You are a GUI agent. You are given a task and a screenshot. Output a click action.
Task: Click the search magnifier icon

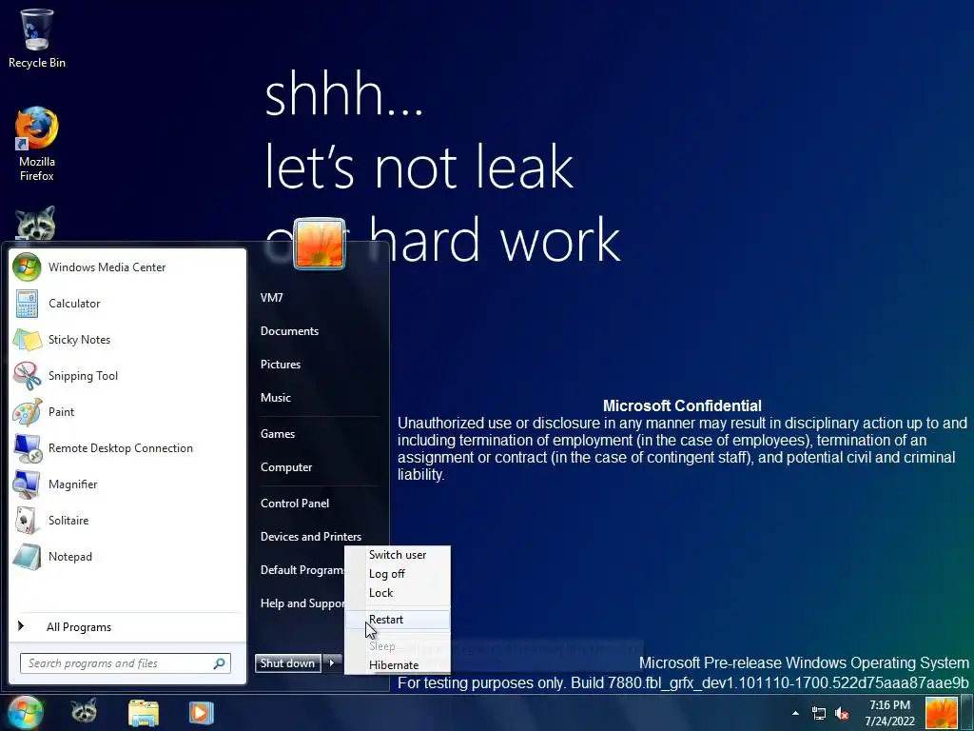click(x=219, y=663)
